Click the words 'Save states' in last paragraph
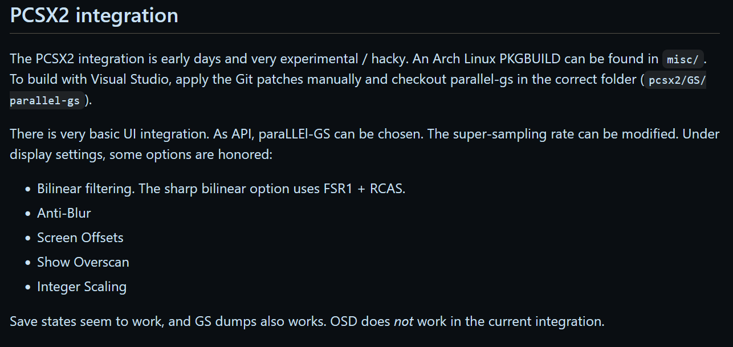 coord(43,321)
